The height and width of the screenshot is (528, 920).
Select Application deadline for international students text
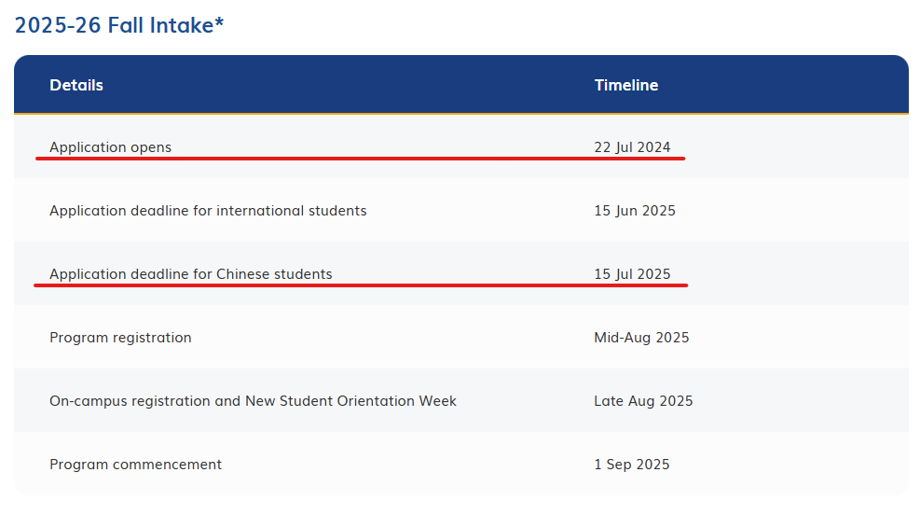click(x=208, y=210)
